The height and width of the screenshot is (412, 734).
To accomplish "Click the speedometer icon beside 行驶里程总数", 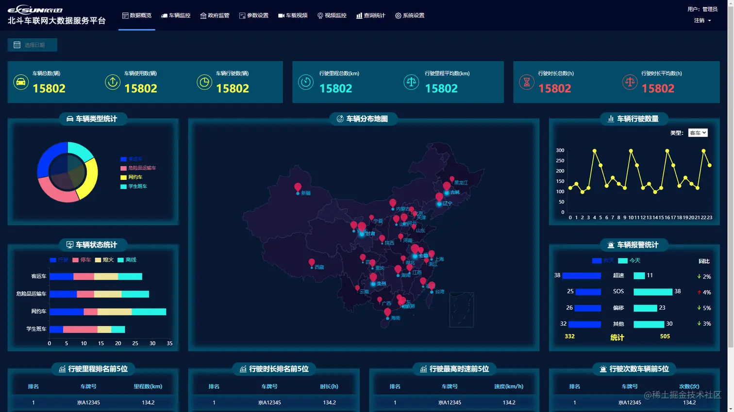I will click(306, 82).
